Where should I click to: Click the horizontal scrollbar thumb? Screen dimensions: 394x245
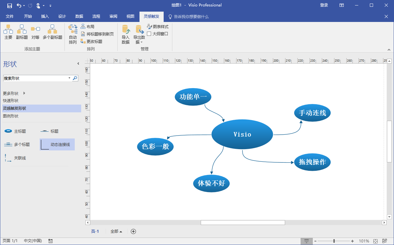pyautogui.click(x=243, y=222)
